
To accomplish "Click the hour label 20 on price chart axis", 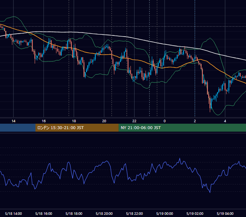I will point(104,121).
